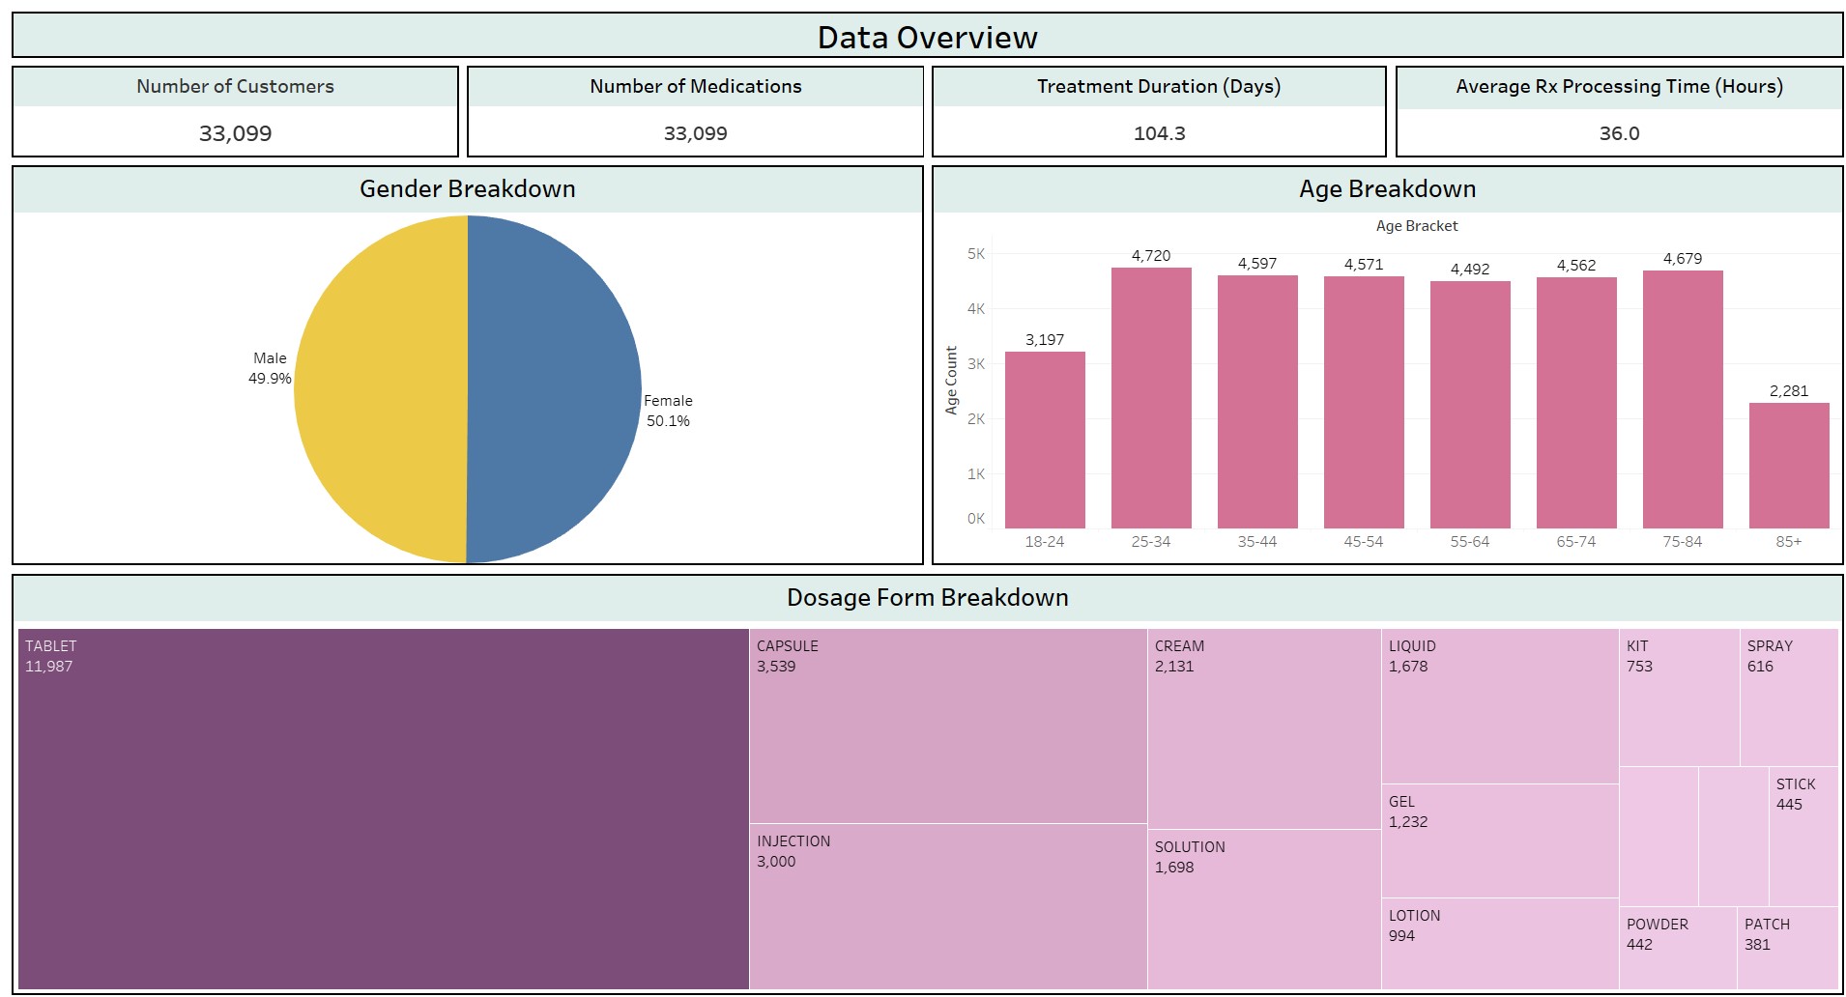
Task: Select the SOLUTION treemap tile
Action: [1264, 909]
